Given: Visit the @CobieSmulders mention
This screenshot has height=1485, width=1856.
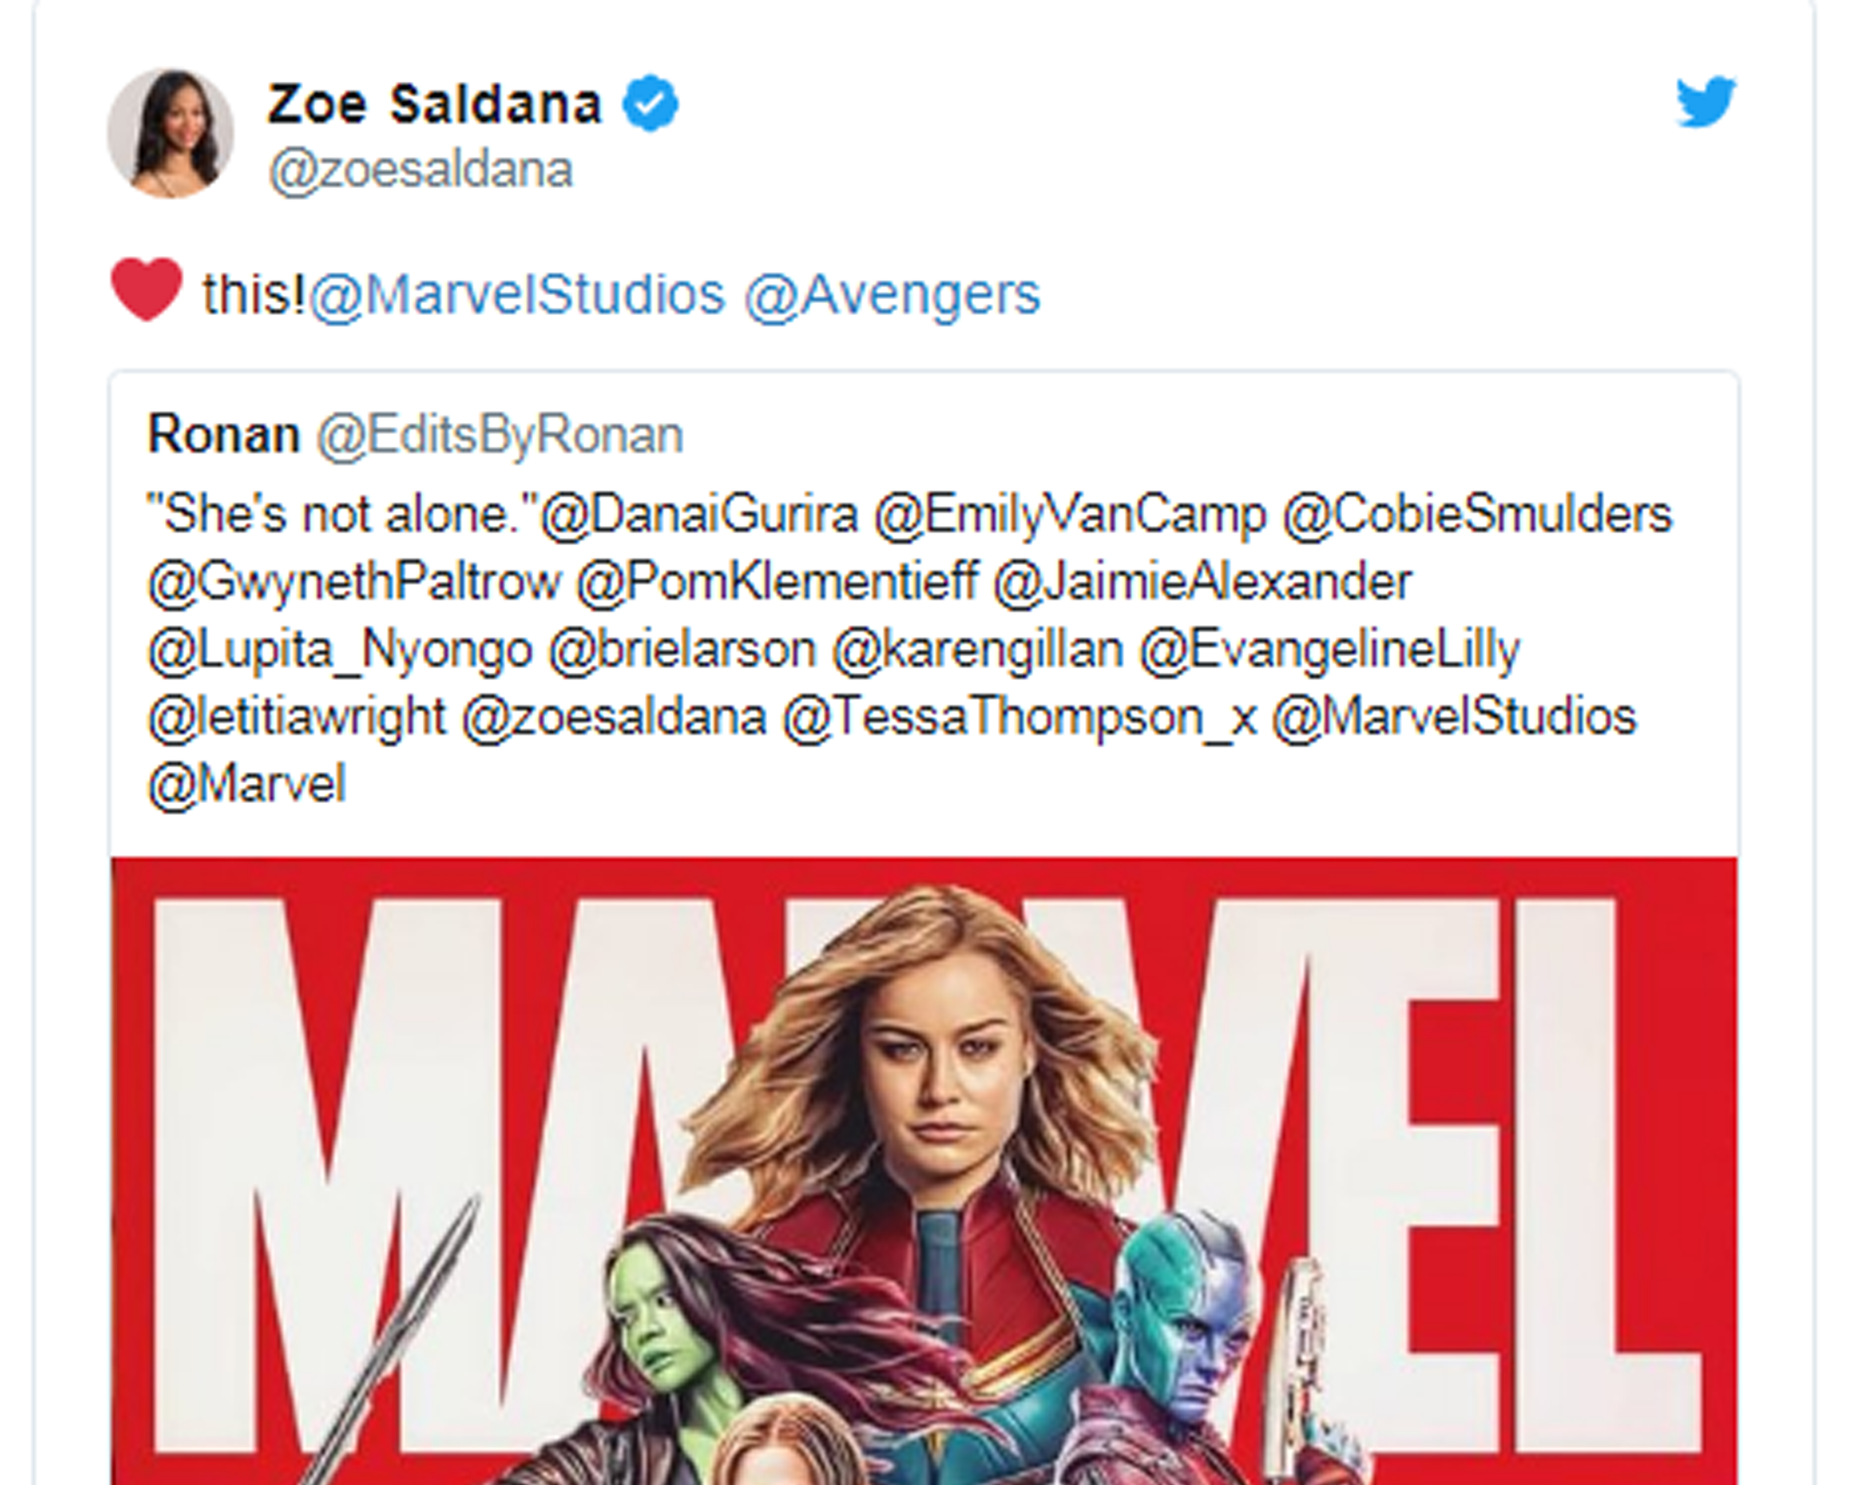Looking at the screenshot, I should coord(1476,515).
